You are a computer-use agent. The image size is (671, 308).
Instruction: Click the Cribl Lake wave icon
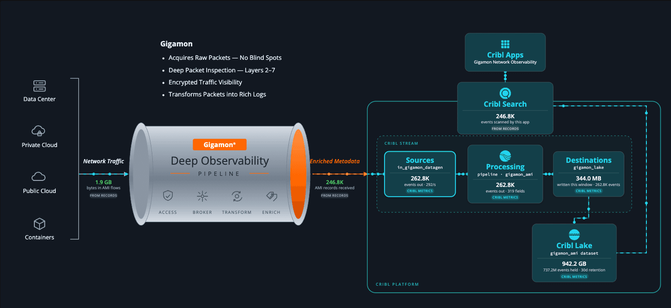574,235
